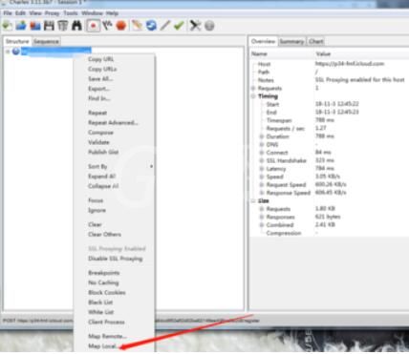Expand the Combined size row
The height and width of the screenshot is (354, 409).
(x=262, y=225)
